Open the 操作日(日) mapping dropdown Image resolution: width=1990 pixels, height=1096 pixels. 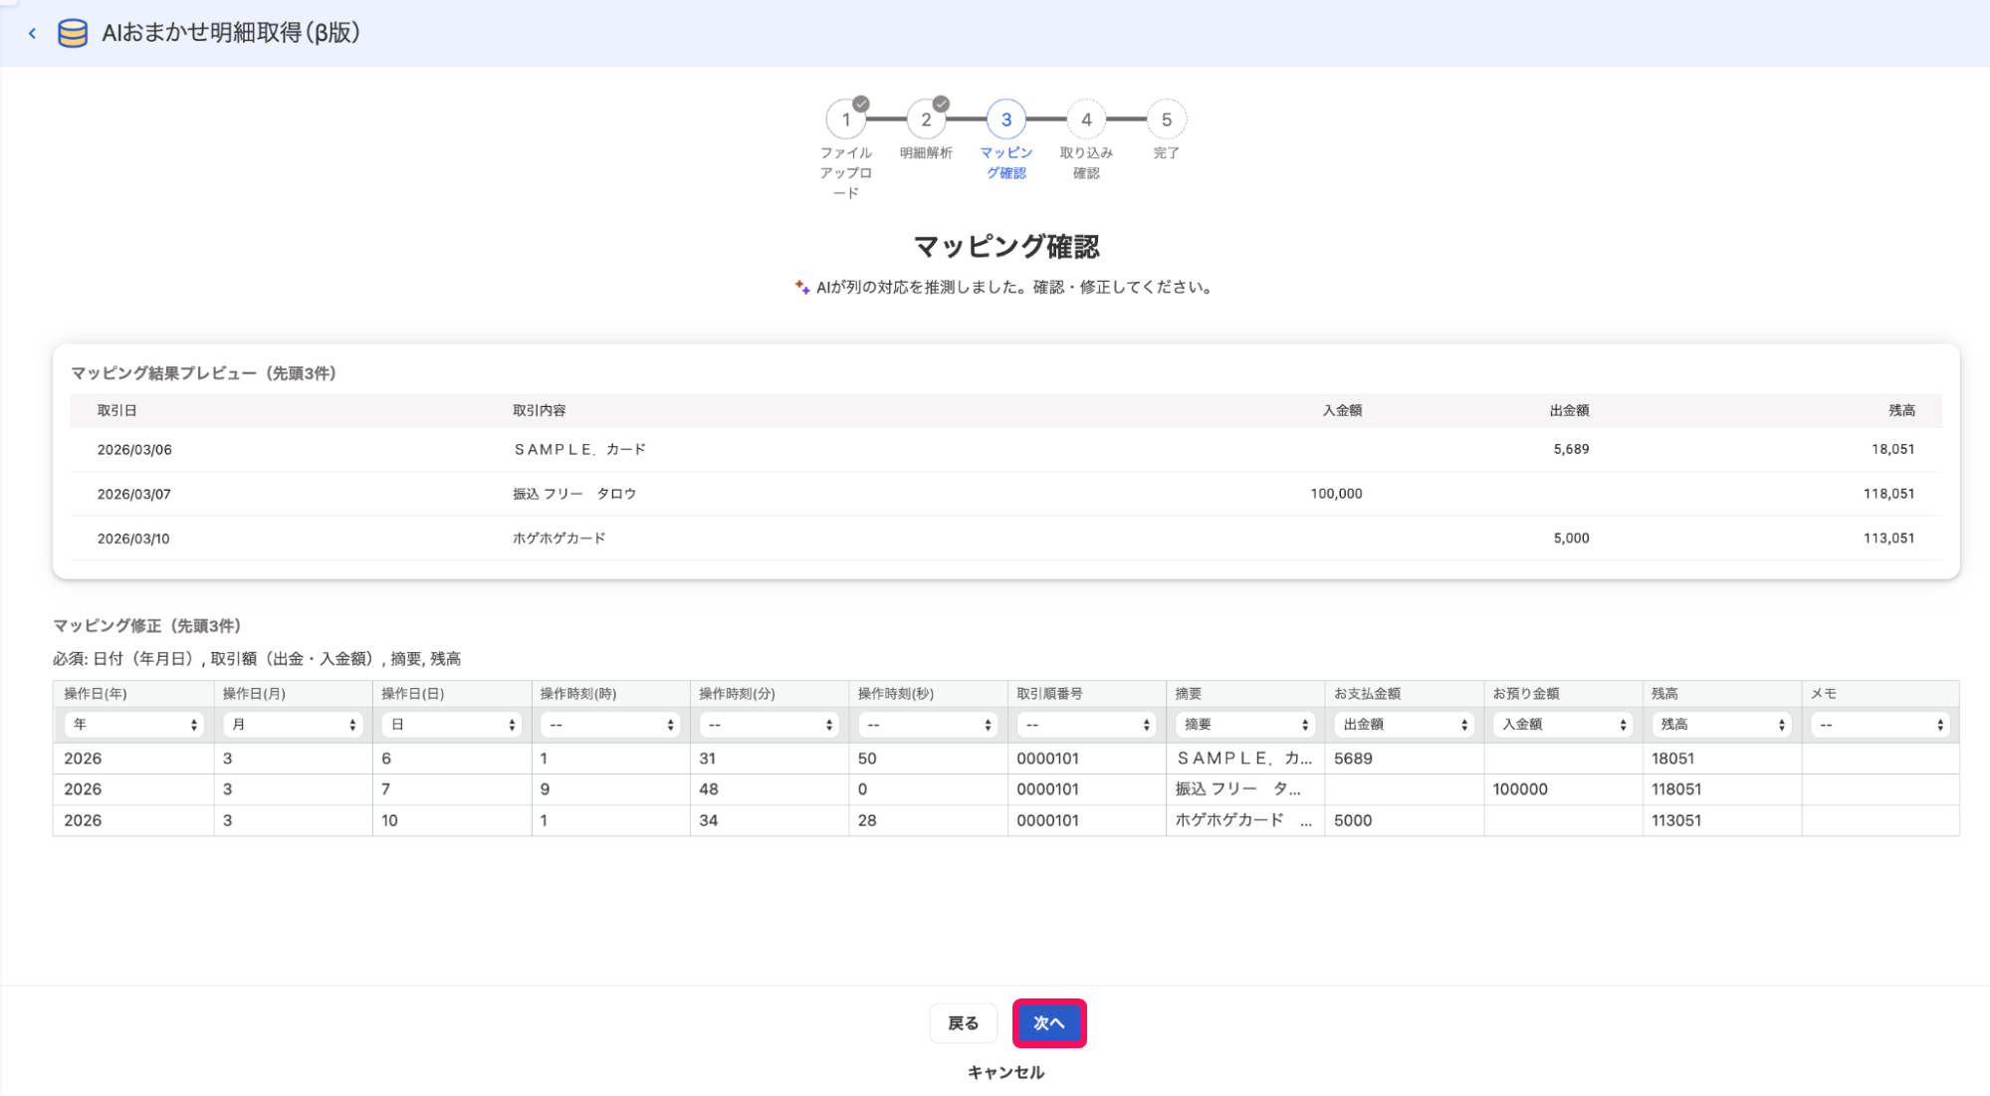[451, 725]
